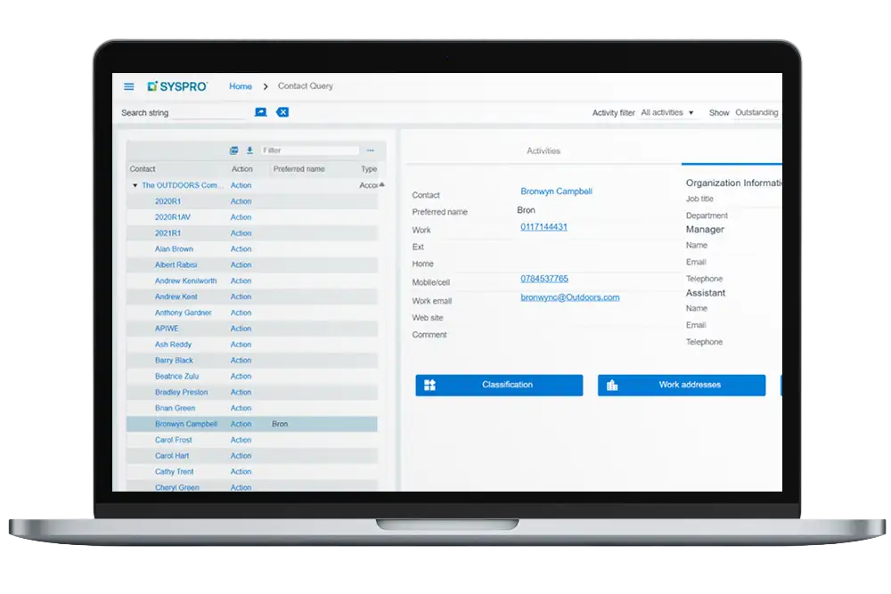The image size is (891, 594).
Task: Run the search with the blue search icon
Action: point(260,112)
